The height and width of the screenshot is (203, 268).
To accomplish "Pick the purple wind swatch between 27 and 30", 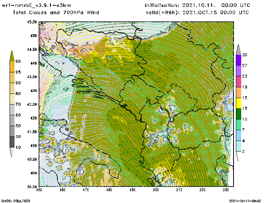I will (239, 60).
